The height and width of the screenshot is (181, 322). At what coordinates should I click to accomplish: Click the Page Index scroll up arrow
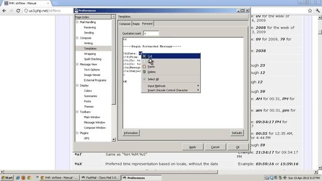(114, 17)
